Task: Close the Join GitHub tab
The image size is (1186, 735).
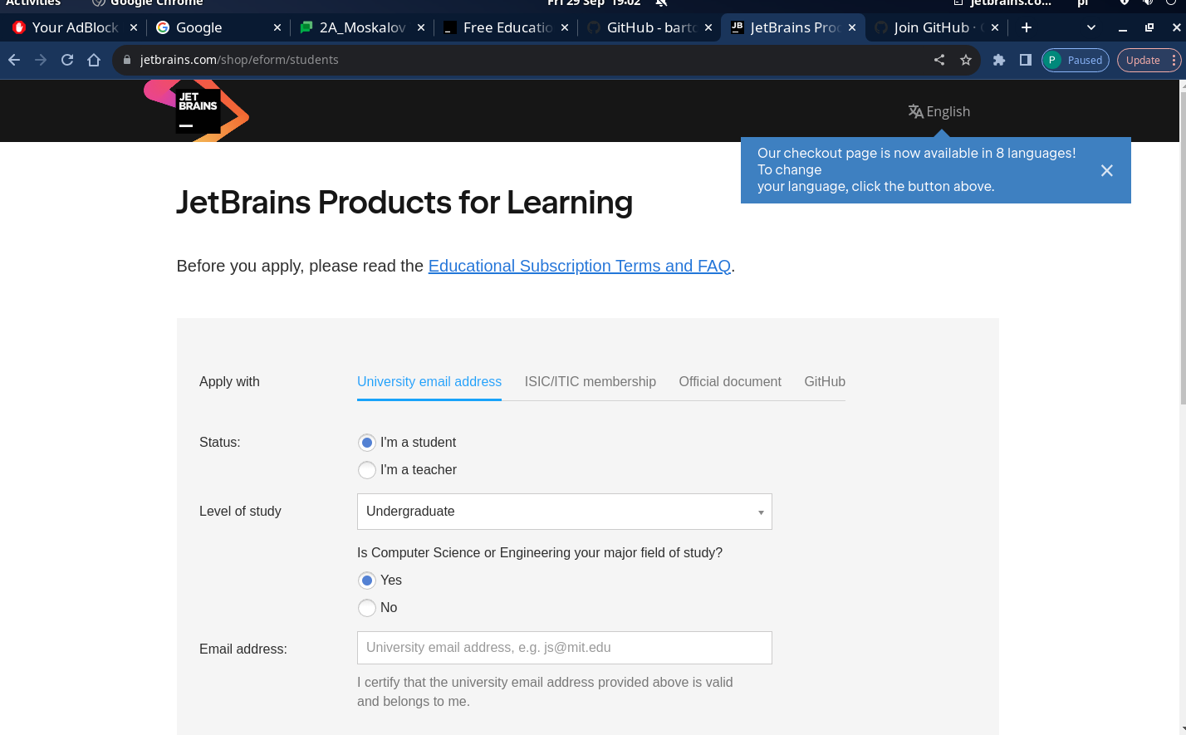Action: pyautogui.click(x=995, y=27)
